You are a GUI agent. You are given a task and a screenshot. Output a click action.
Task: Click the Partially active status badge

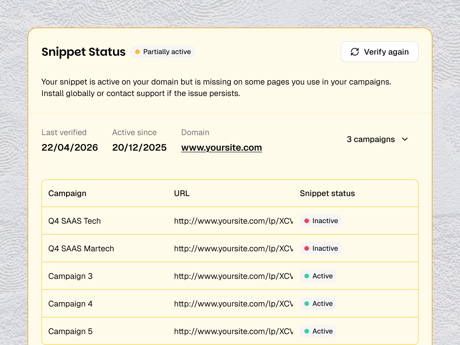tap(163, 52)
